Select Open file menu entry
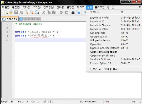 (114, 44)
